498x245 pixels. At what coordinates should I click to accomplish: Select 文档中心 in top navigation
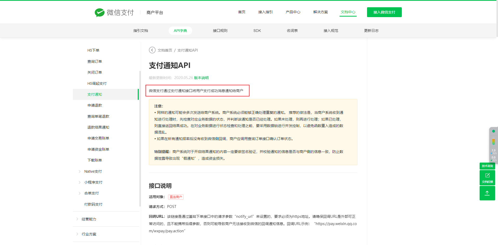point(348,12)
